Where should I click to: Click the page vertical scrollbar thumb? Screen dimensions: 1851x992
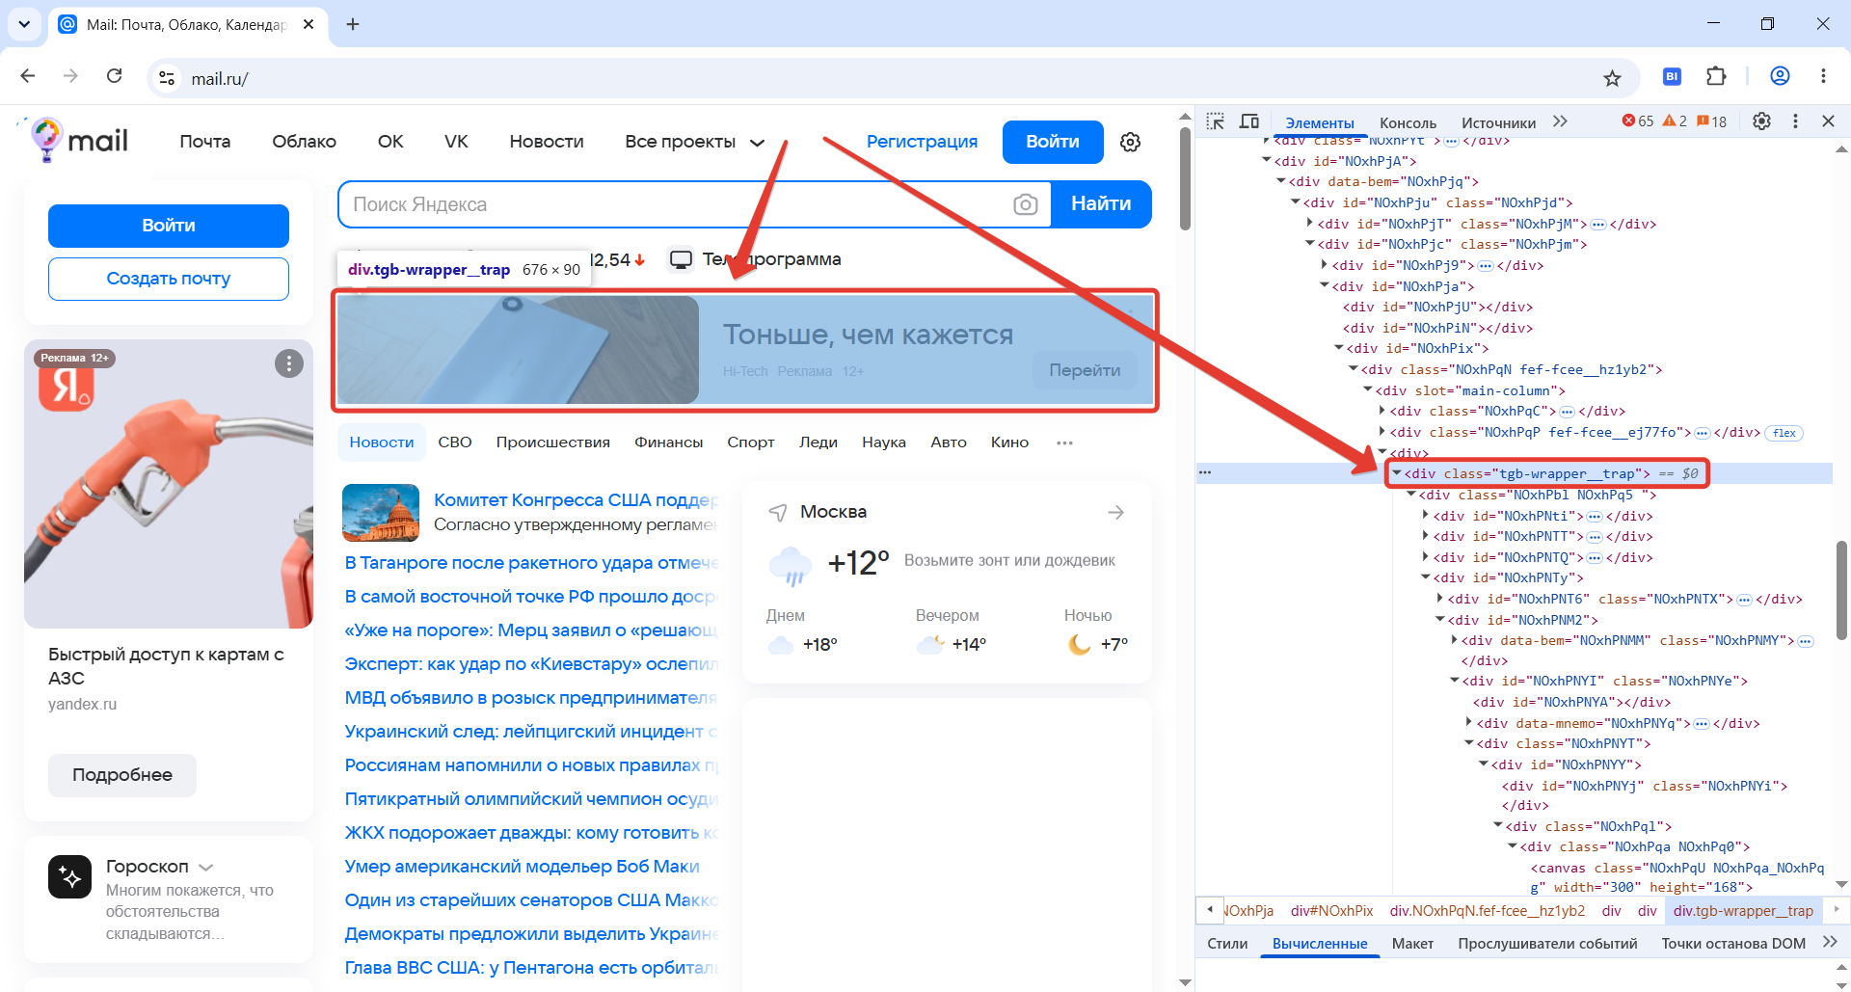pyautogui.click(x=1185, y=178)
